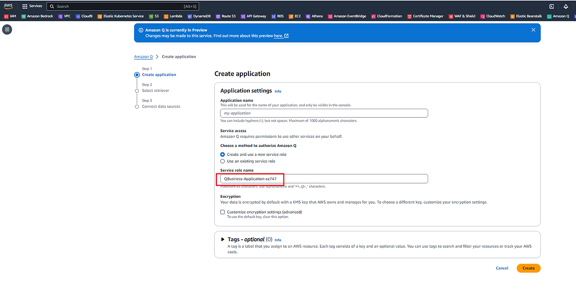Dismiss the Amazon Q preview banner

pyautogui.click(x=533, y=30)
